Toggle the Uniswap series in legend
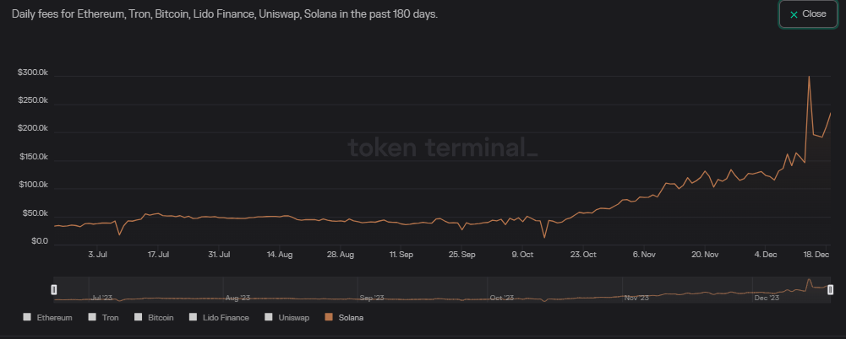 pos(287,317)
